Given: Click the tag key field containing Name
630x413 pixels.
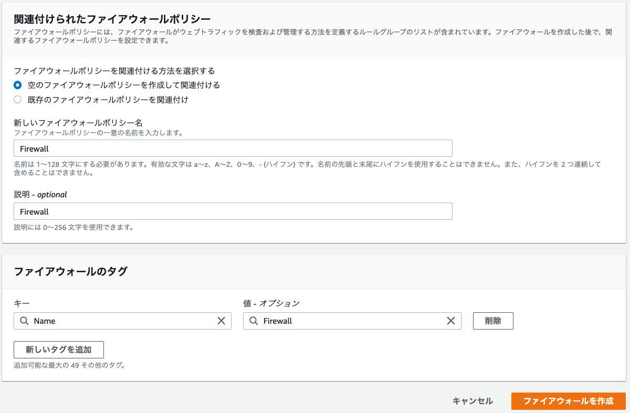Looking at the screenshot, I should pos(122,321).
